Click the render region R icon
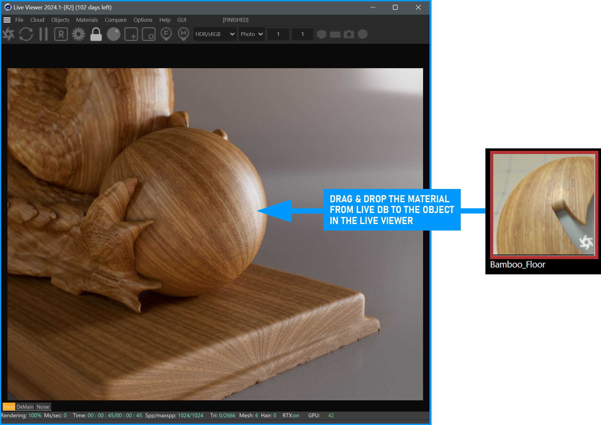Viewport: 601px width, 425px height. (x=61, y=34)
